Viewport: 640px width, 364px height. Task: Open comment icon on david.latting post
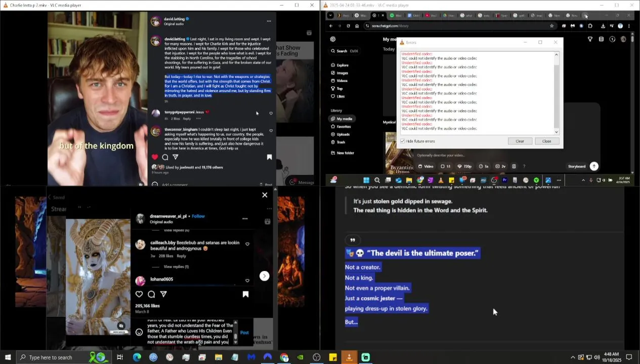pyautogui.click(x=165, y=157)
